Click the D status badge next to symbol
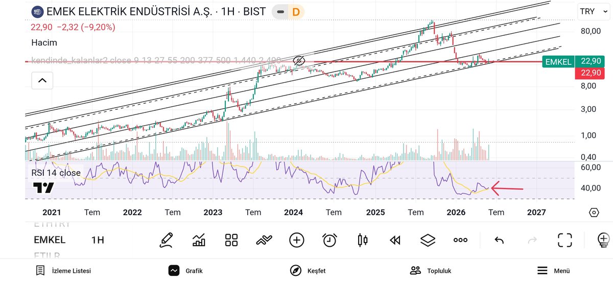 (x=295, y=11)
